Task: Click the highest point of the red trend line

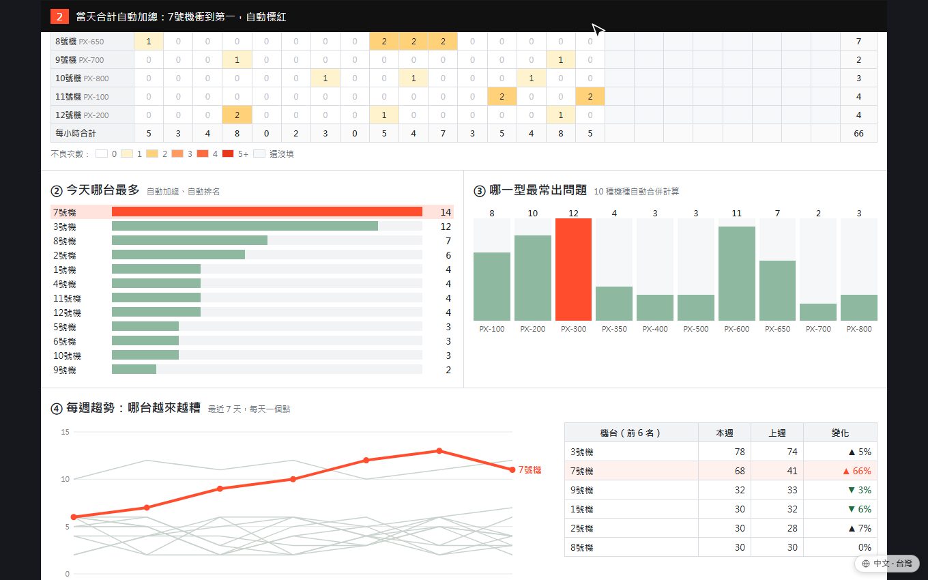Action: (x=439, y=450)
